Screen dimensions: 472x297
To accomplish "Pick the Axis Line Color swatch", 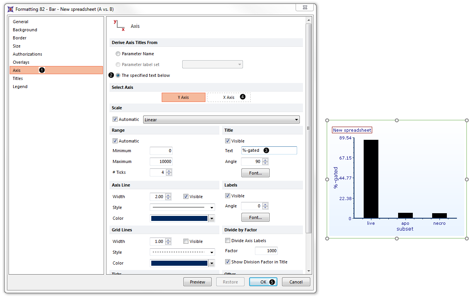I will tap(179, 218).
